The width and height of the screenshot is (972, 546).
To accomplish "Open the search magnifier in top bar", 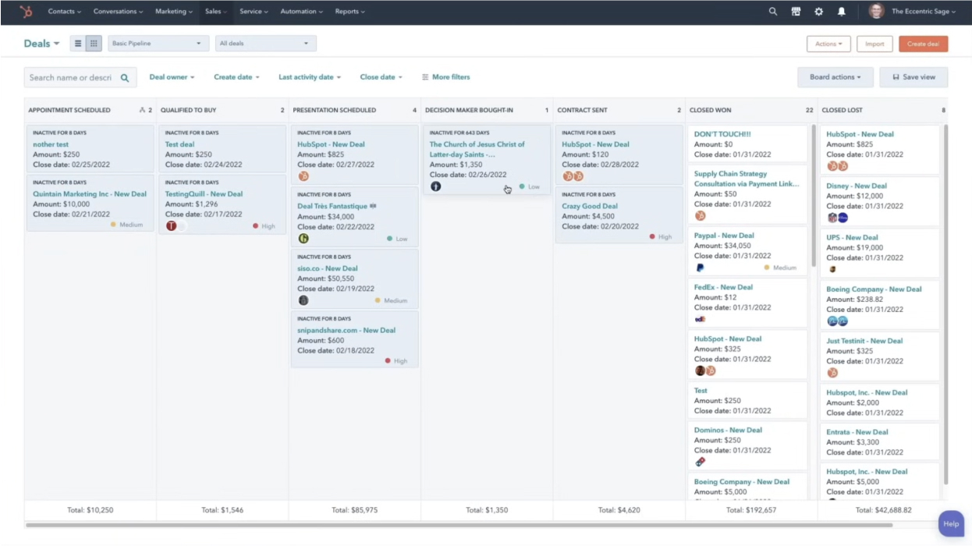I will coord(773,12).
